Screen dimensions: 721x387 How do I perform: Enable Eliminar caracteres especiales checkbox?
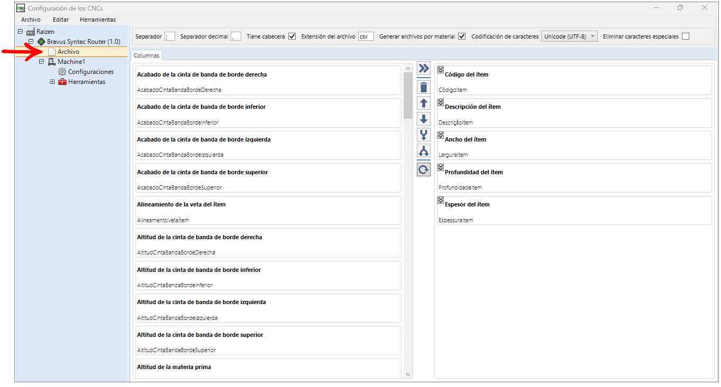pos(686,36)
